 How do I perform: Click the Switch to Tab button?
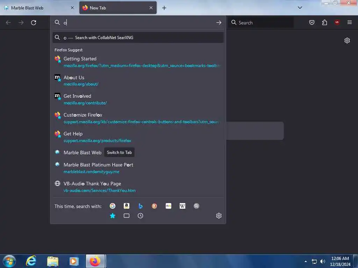coord(119,152)
